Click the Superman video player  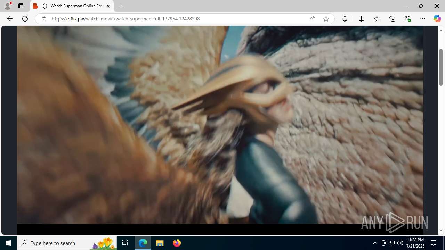[x=220, y=125]
